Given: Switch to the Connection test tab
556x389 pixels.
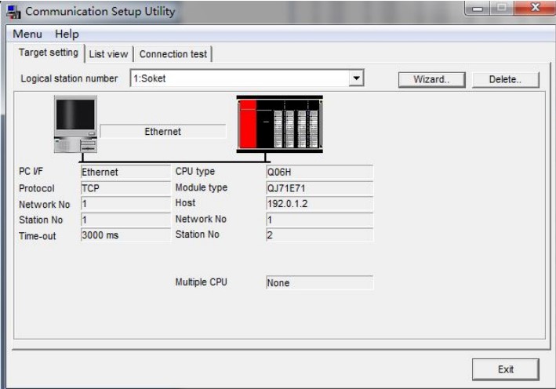Looking at the screenshot, I should click(x=173, y=54).
